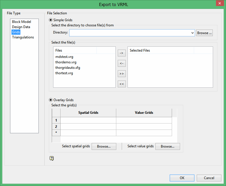The width and height of the screenshot is (226, 186).
Task: Browse for spatial grids
Action: coord(104,146)
